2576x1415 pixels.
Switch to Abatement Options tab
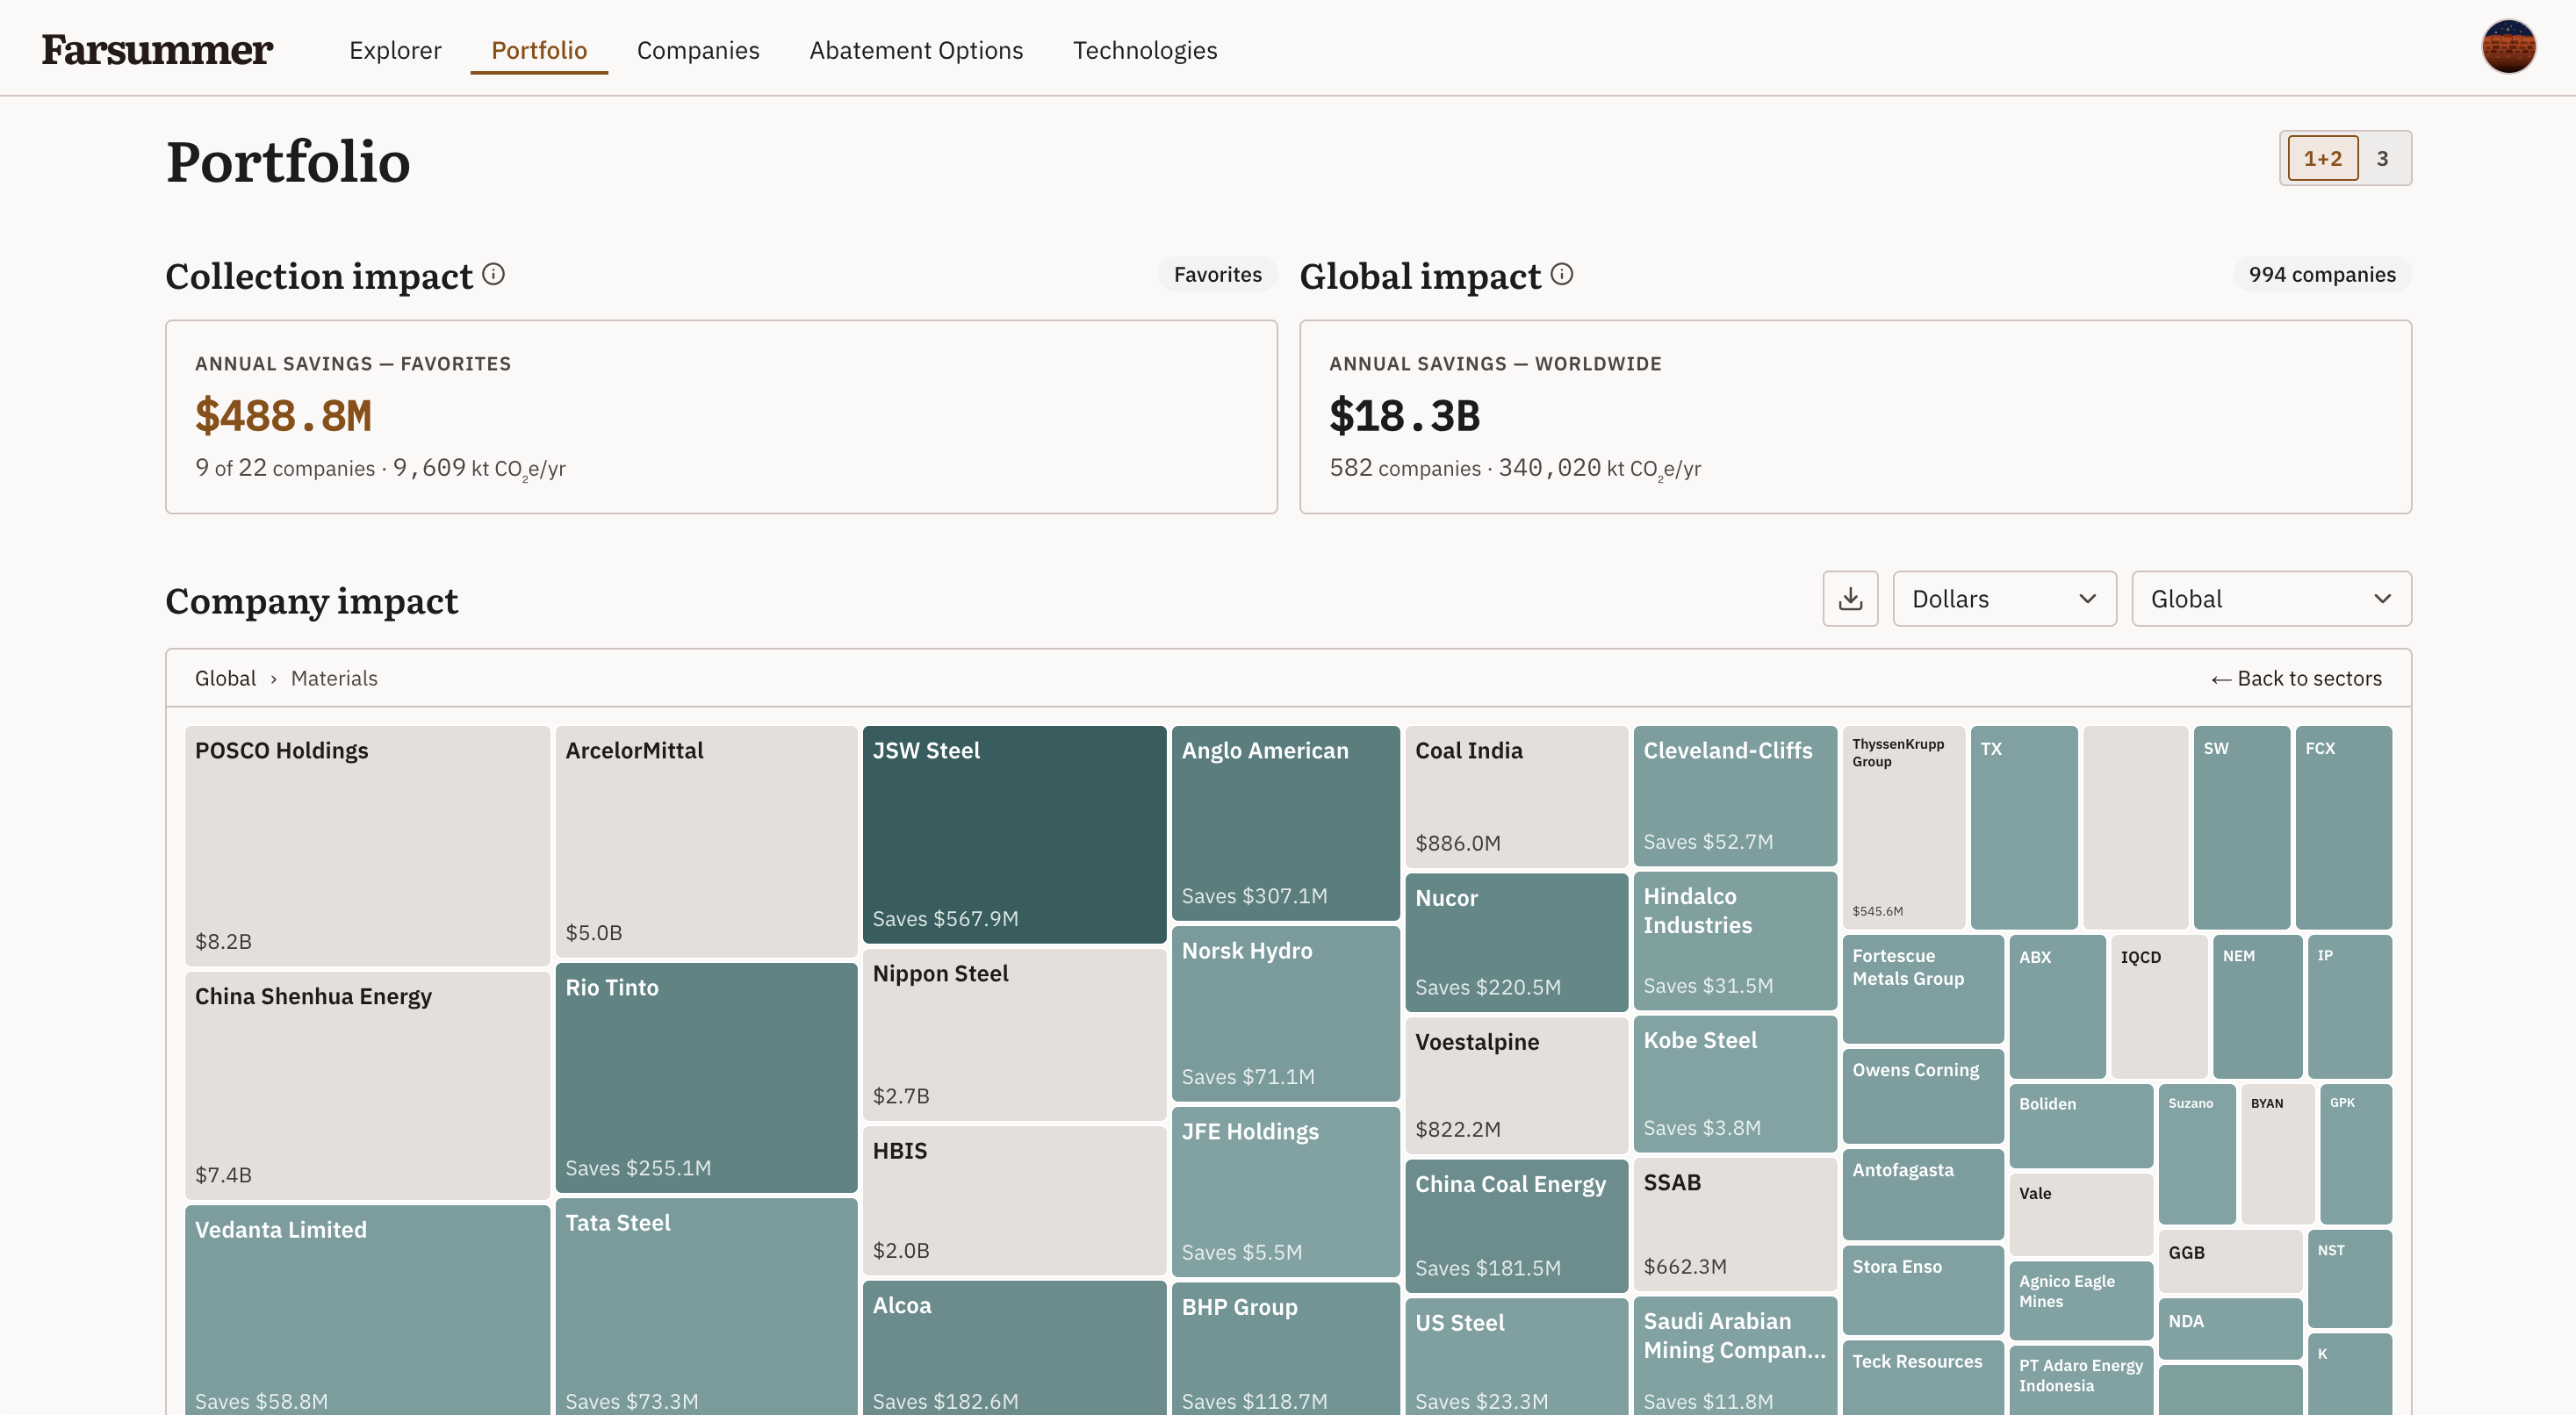[916, 50]
